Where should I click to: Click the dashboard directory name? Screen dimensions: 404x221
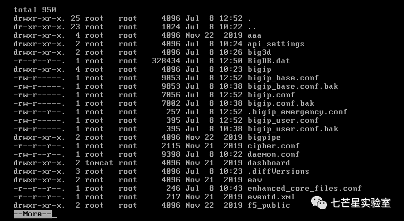point(269,163)
